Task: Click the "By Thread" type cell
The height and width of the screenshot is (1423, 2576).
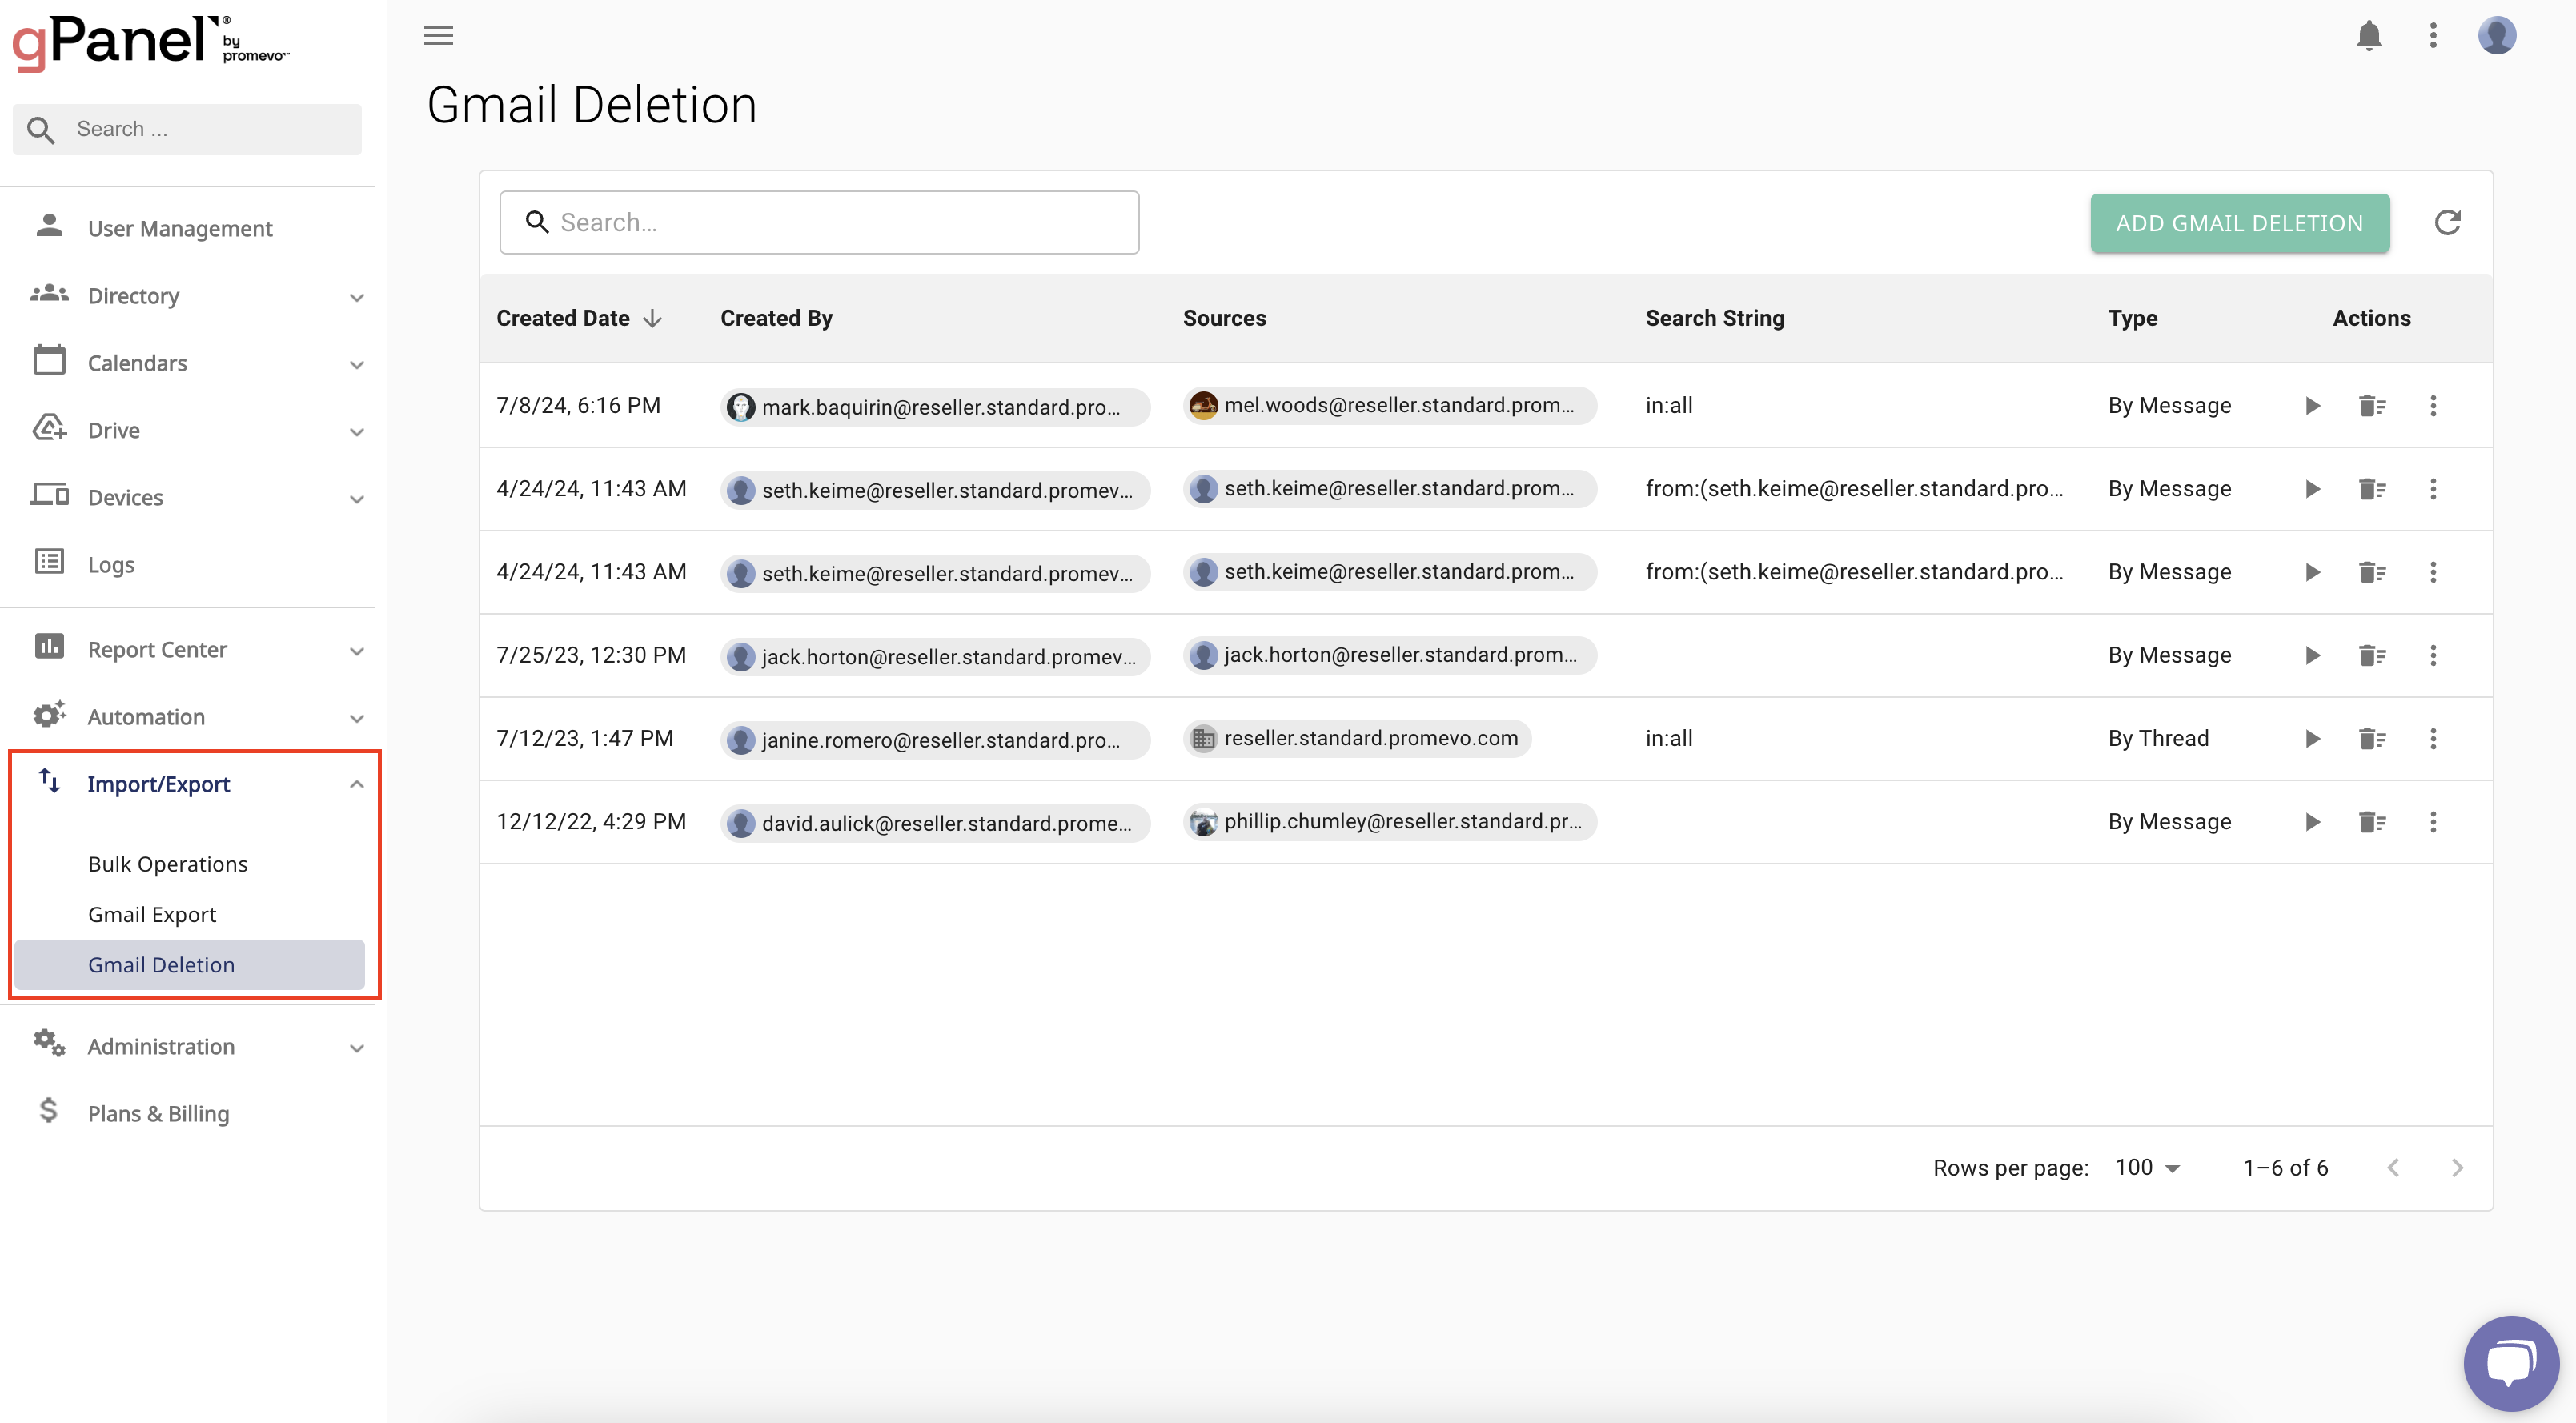Action: 2158,738
